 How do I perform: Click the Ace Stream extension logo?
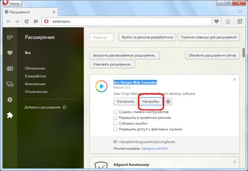101,86
